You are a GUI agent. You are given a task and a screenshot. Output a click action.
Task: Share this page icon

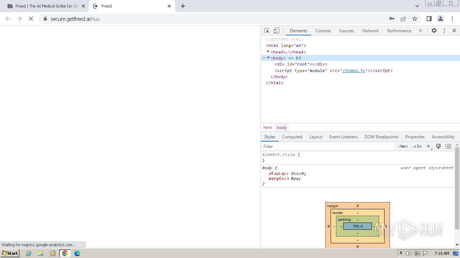click(403, 19)
